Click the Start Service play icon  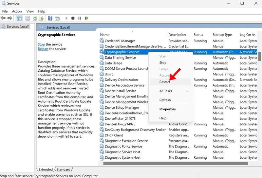(66, 18)
